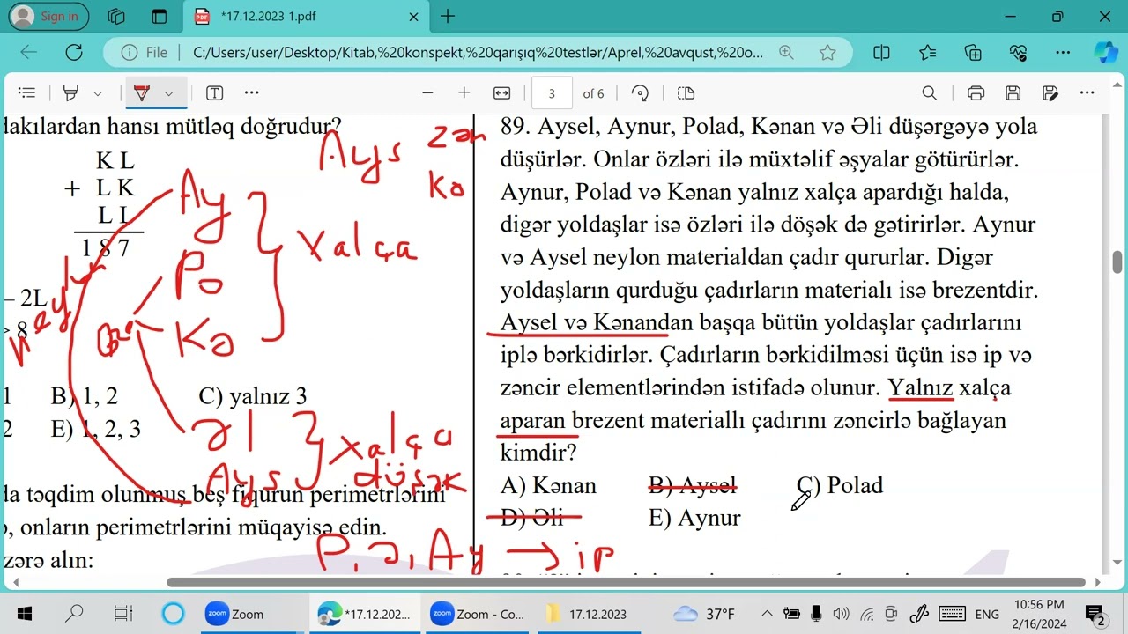Screen dimensions: 1128x634
Task: Expand highlight color options dropdown
Action: click(98, 93)
